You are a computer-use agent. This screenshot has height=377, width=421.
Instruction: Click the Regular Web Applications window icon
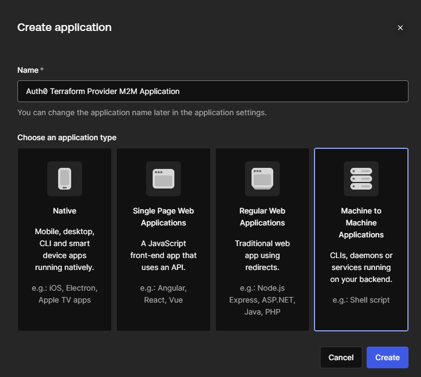(x=262, y=179)
